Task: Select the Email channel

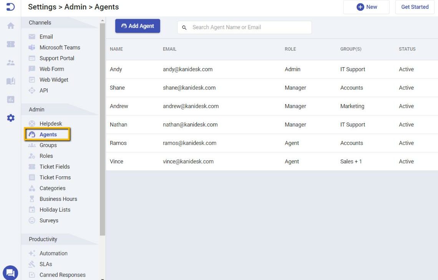Action: tap(46, 36)
